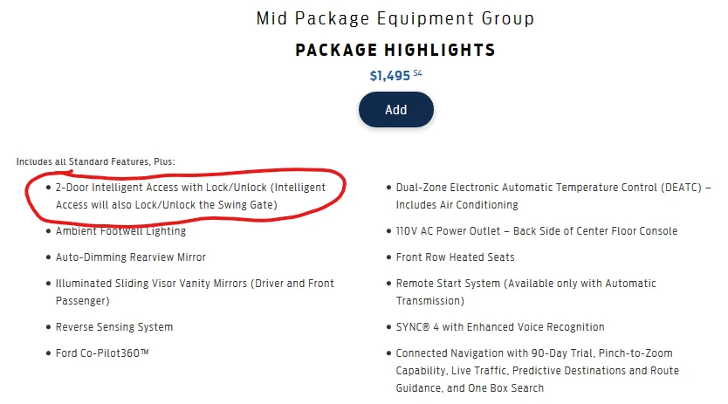Select the 2-Door Intelligent Access feature text

point(191,196)
